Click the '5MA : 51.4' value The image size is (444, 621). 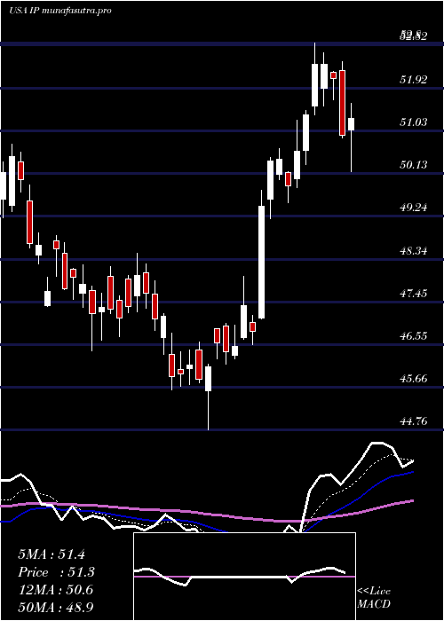52,554
